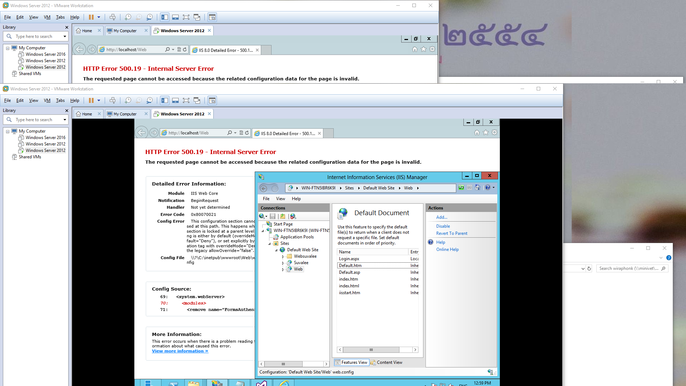686x386 pixels.
Task: Select Shared VMs in front library tree
Action: 30,157
